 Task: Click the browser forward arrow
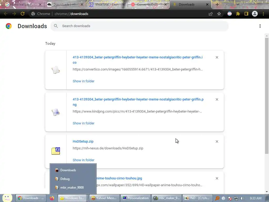coord(14,14)
